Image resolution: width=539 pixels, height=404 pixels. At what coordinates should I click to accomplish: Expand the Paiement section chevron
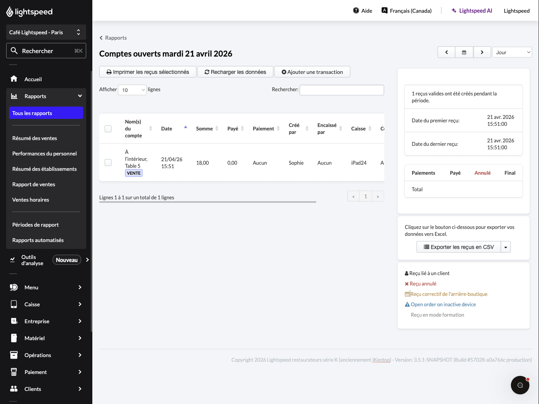point(80,372)
